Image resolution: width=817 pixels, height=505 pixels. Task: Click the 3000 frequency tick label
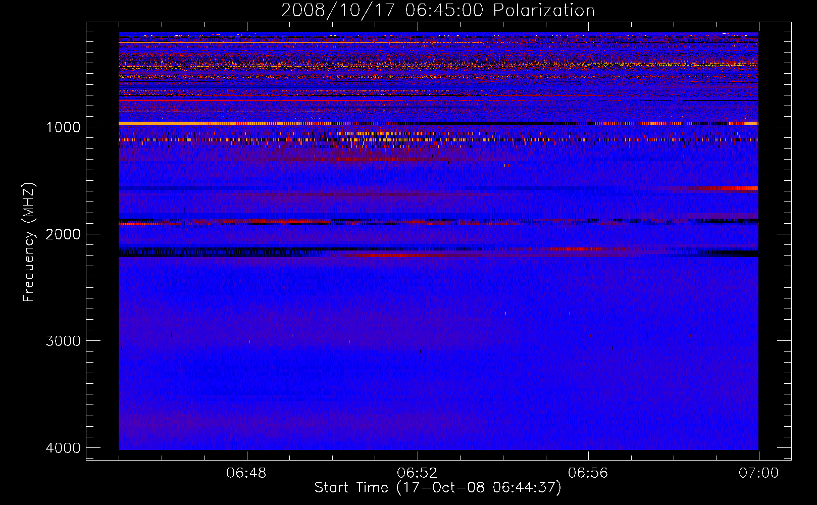point(63,341)
